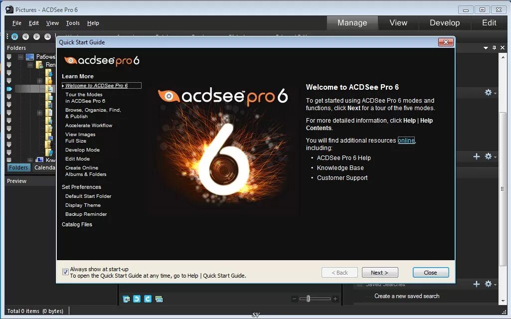Viewport: 511px width, 319px height.
Task: Toggle Easy-Select marker on desktop row
Action: coord(9,57)
